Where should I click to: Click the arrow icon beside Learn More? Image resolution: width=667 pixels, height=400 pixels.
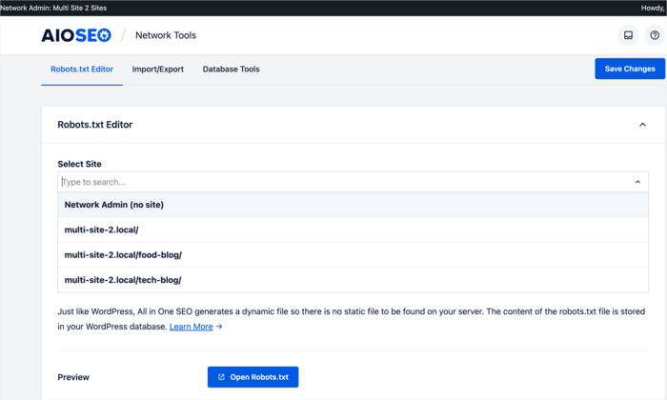[219, 327]
